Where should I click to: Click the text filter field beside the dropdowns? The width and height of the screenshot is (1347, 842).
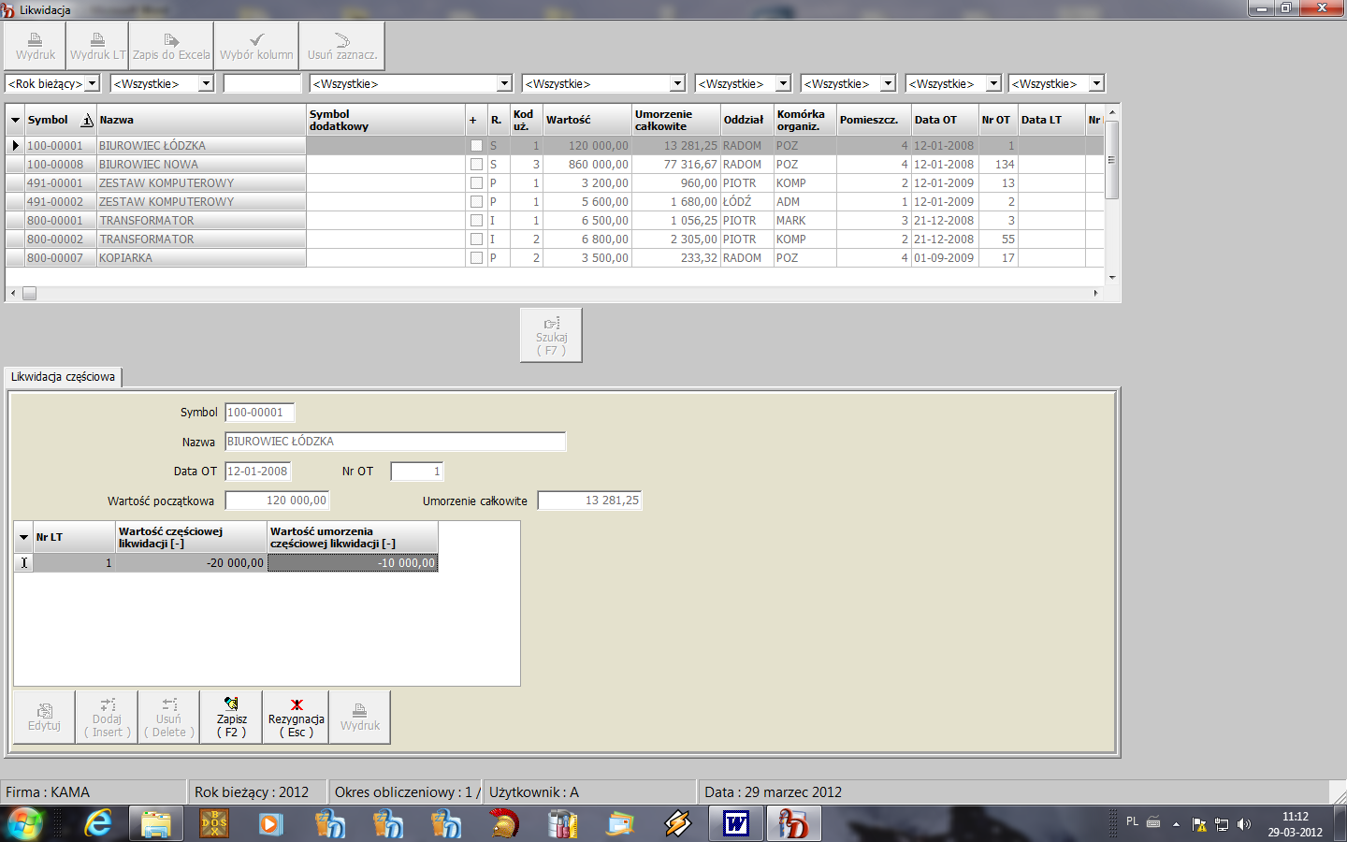tap(263, 83)
